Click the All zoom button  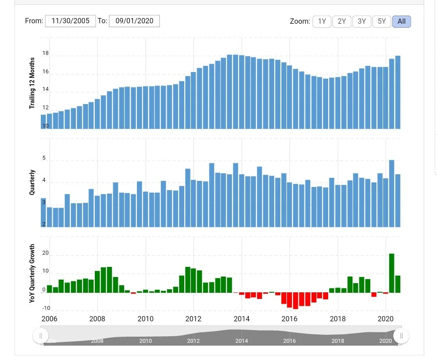(401, 22)
